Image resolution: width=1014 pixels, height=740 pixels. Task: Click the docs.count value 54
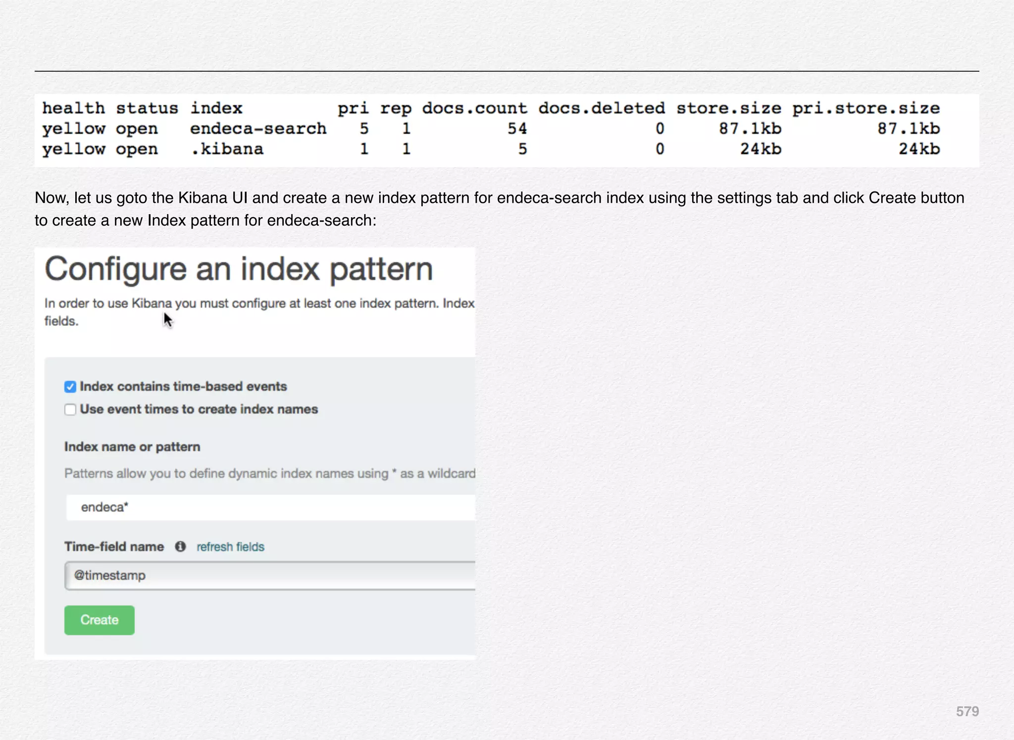tap(517, 129)
